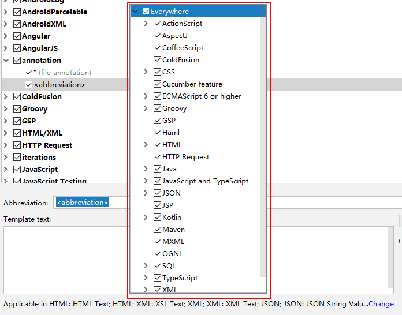The height and width of the screenshot is (315, 402).
Task: Disable the HTTP Request group checkbox
Action: tap(17, 145)
